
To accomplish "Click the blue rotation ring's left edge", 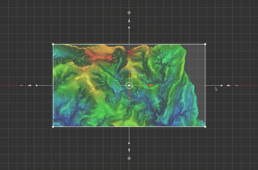I will [x=114, y=85].
